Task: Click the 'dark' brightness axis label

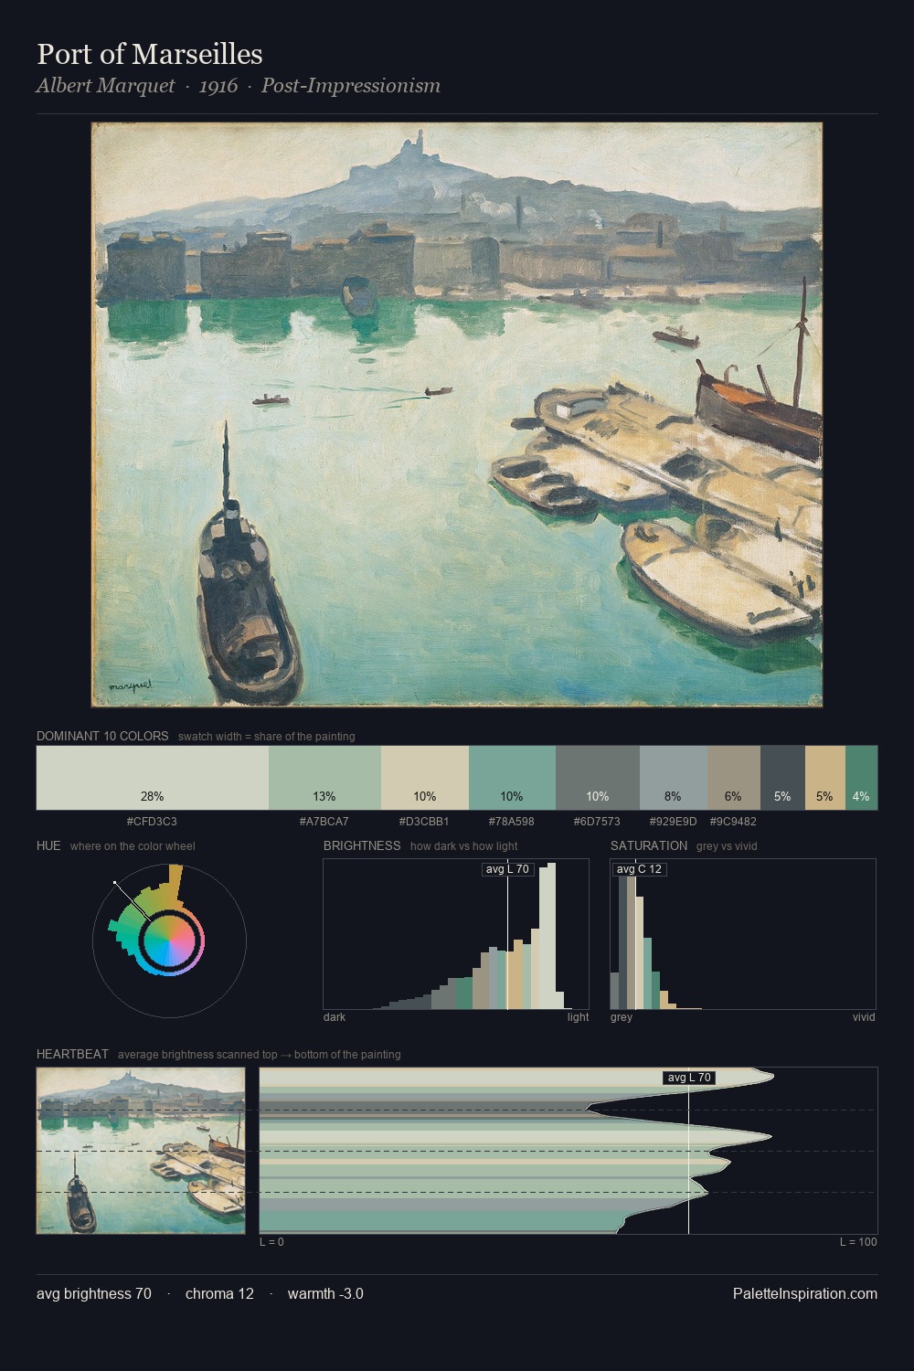Action: point(335,1017)
